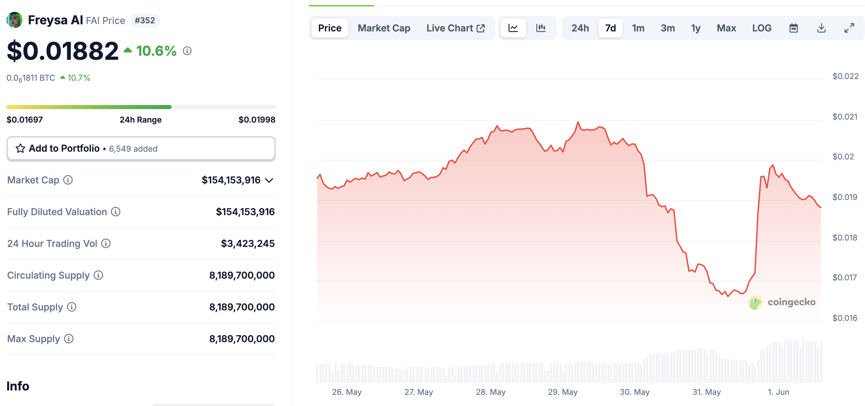The image size is (865, 406).
Task: Download the chart data
Action: tap(821, 28)
